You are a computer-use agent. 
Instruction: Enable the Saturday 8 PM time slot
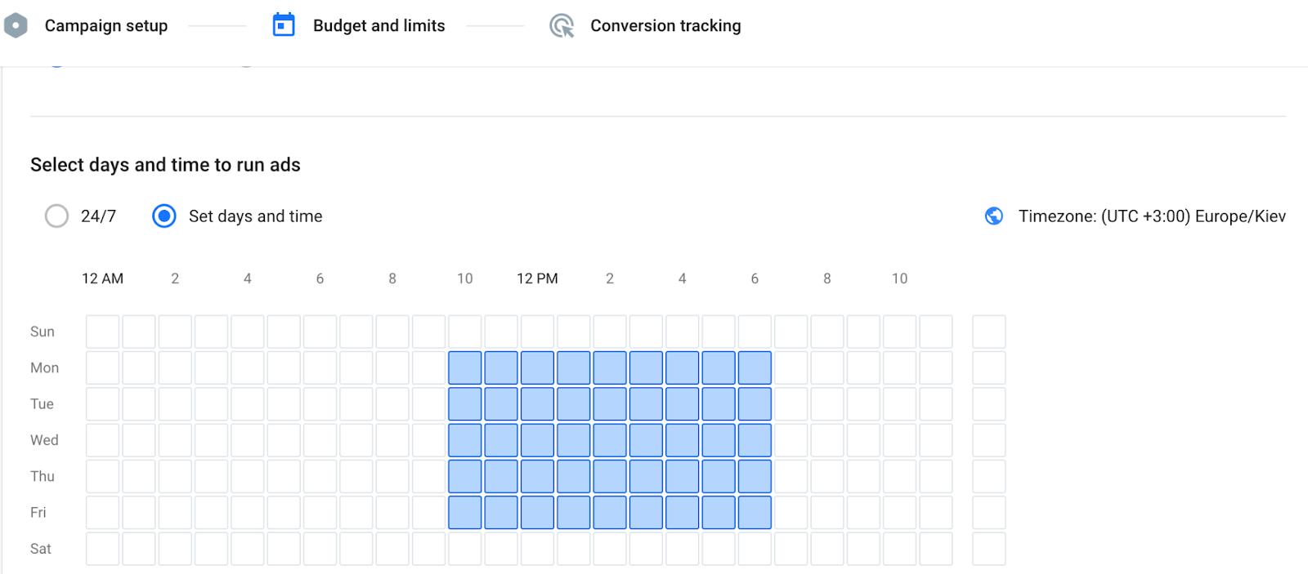[827, 550]
